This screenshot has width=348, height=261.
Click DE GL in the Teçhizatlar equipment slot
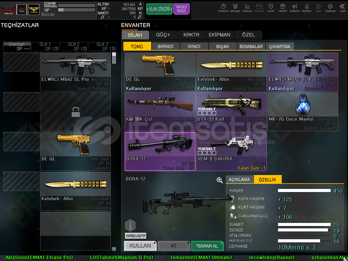(75, 152)
